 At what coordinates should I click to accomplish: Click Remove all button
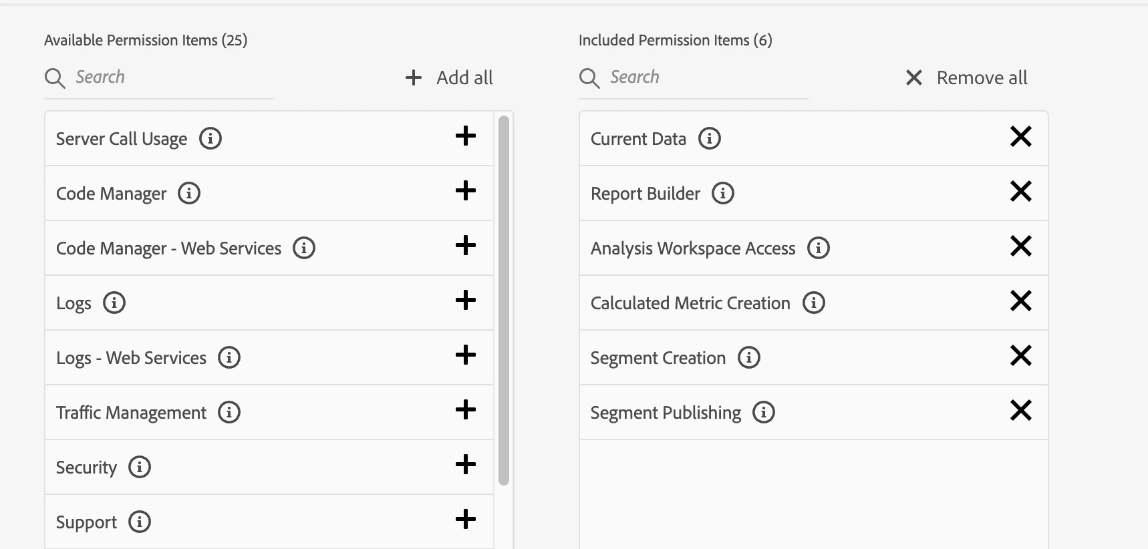pyautogui.click(x=967, y=77)
